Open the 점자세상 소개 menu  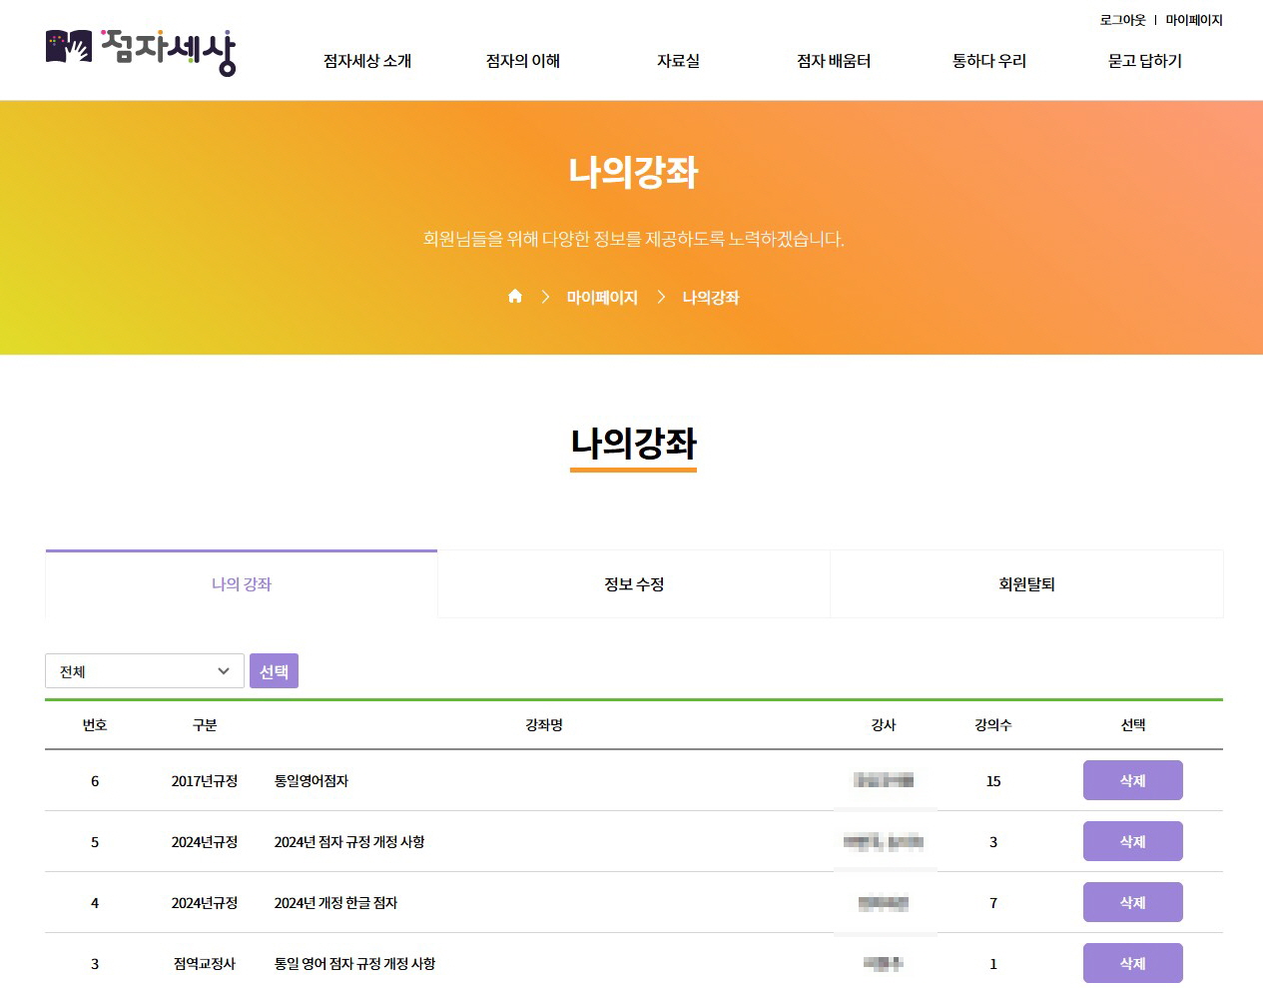click(367, 61)
